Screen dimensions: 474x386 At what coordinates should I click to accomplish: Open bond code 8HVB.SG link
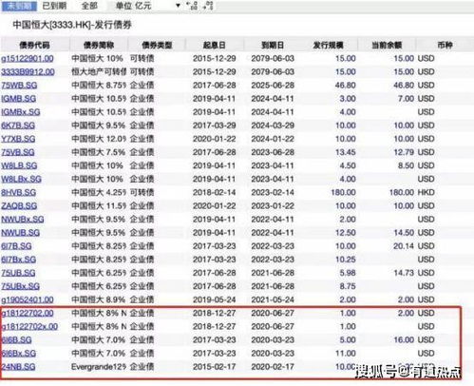18,192
